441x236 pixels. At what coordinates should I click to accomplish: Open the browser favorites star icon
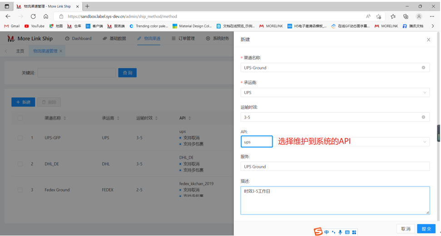pyautogui.click(x=393, y=16)
